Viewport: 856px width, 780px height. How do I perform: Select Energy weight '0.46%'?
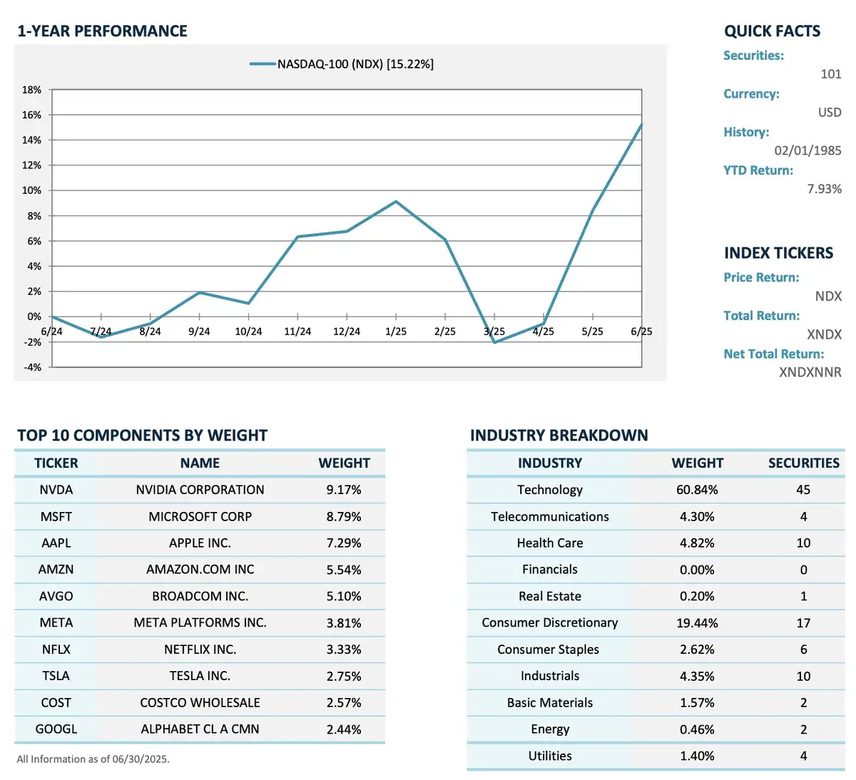point(697,730)
